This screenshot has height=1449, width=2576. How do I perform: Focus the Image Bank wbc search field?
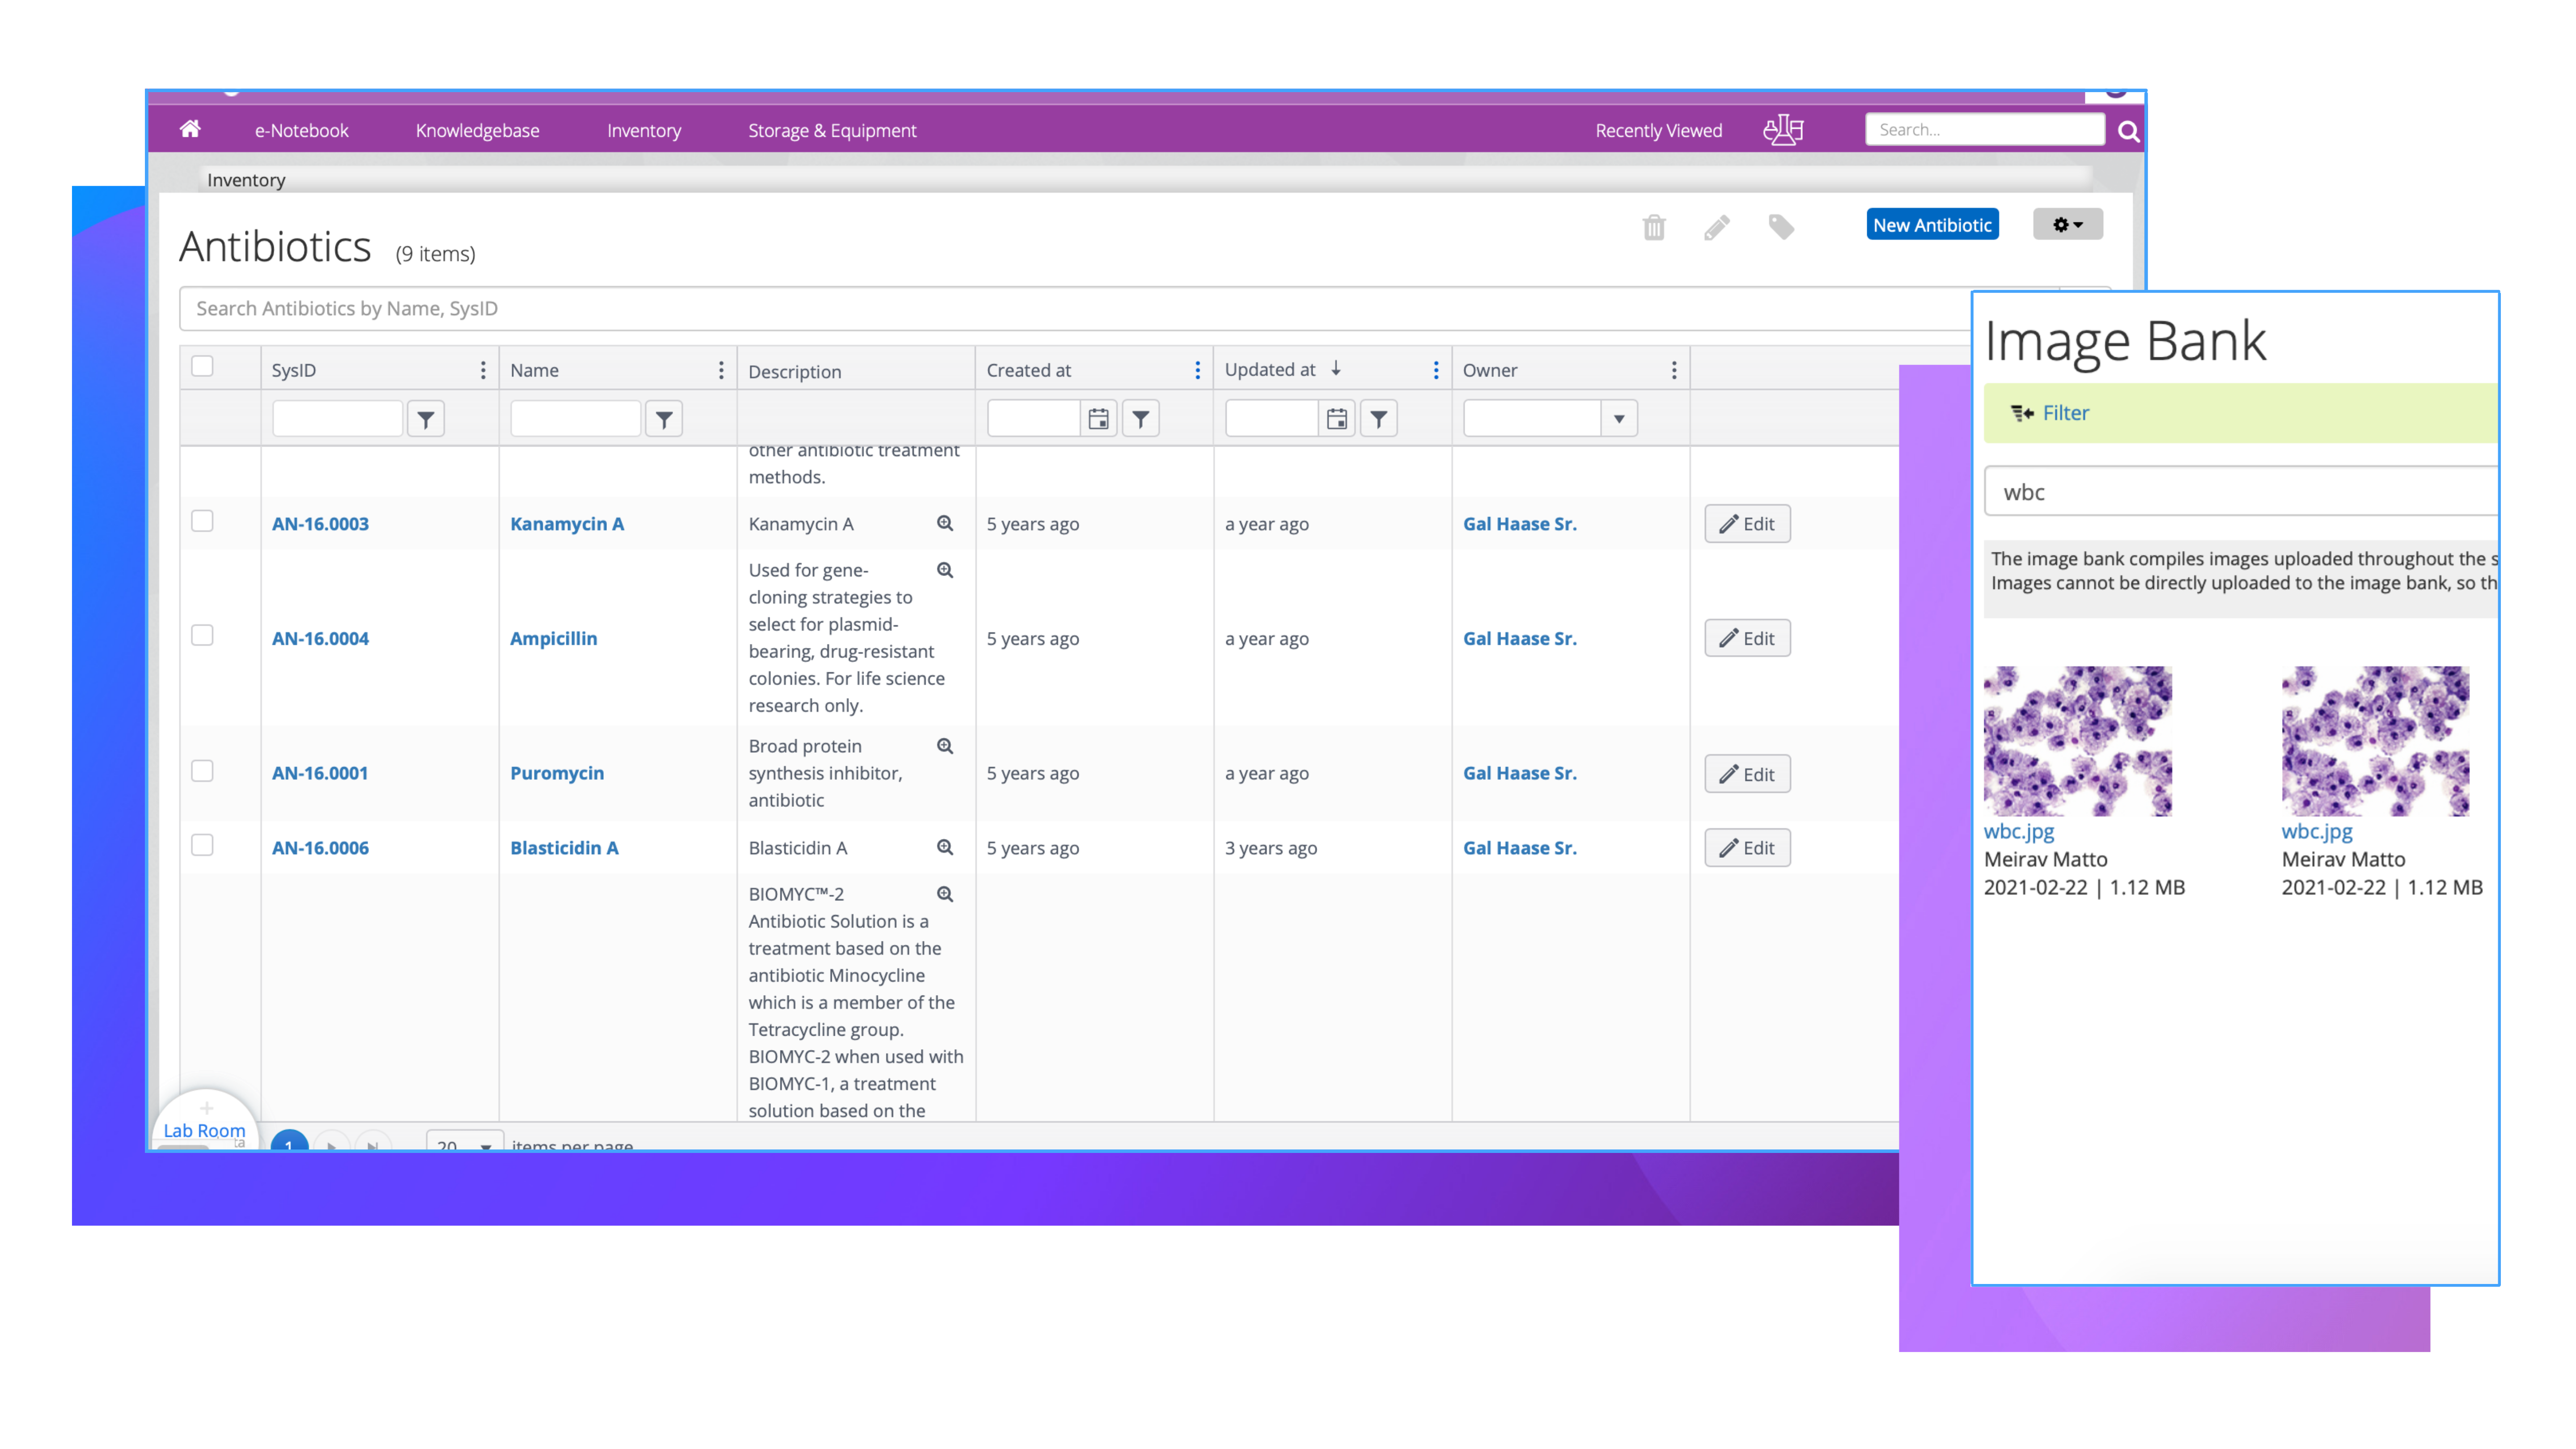pyautogui.click(x=2241, y=491)
